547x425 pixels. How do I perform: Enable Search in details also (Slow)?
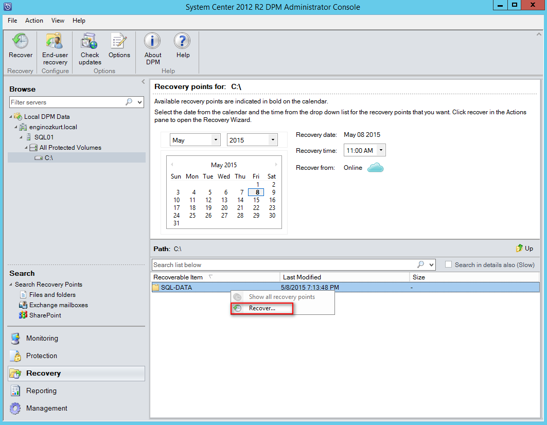[x=449, y=264]
